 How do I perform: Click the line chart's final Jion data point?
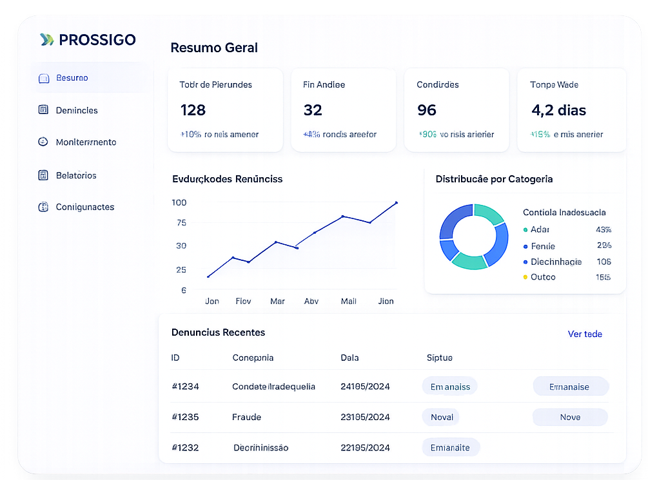(397, 203)
